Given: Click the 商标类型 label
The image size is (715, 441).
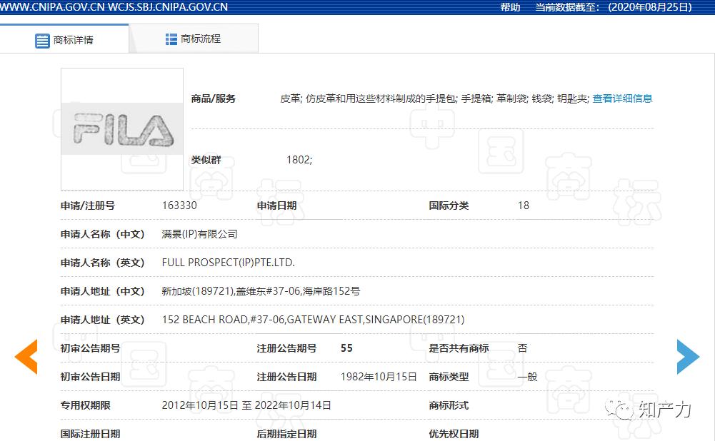Looking at the screenshot, I should [449, 377].
